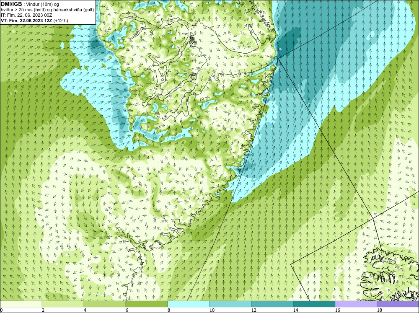This screenshot has width=419, height=313.
Task: Click the legend scale value '18'
Action: (379, 310)
